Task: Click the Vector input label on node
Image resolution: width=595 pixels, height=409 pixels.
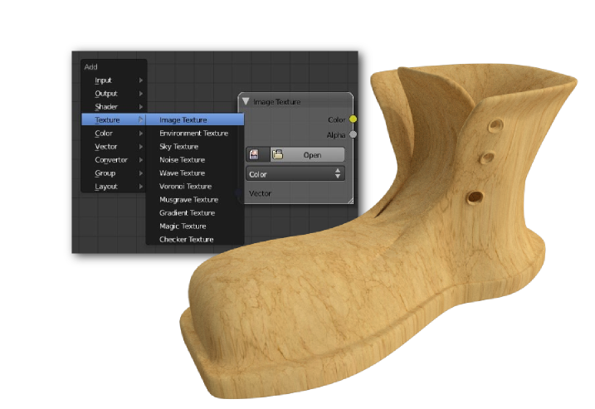Action: click(260, 193)
